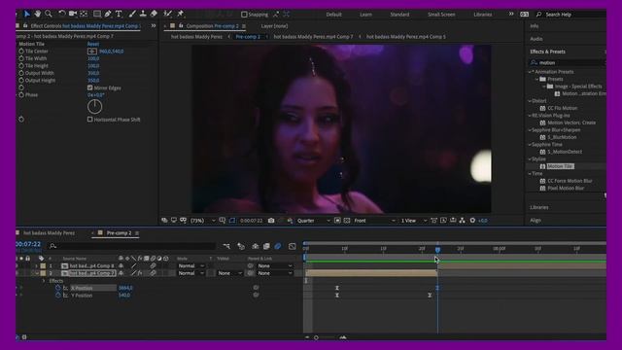Viewport: 622px width, 350px height.
Task: Select the Pen tool
Action: [x=108, y=14]
